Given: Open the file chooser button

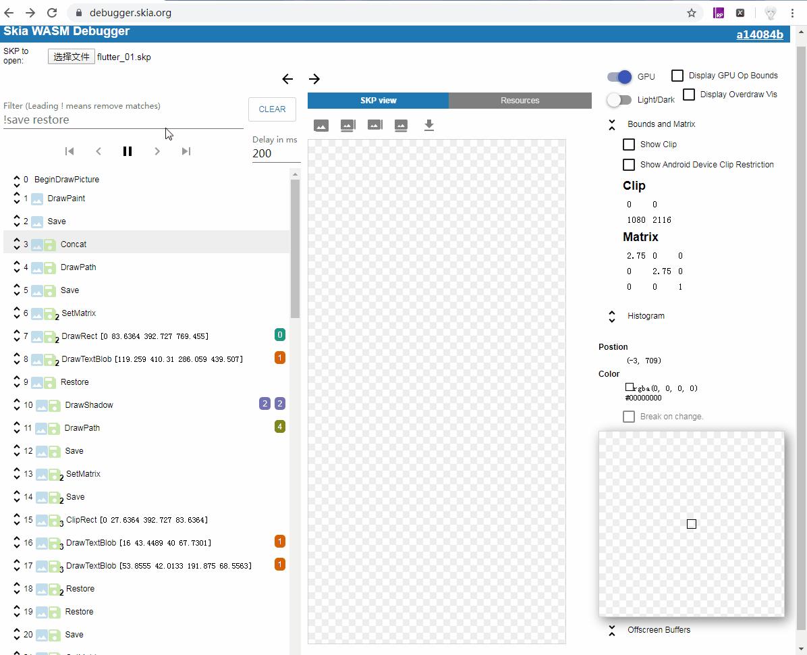Looking at the screenshot, I should pos(72,57).
